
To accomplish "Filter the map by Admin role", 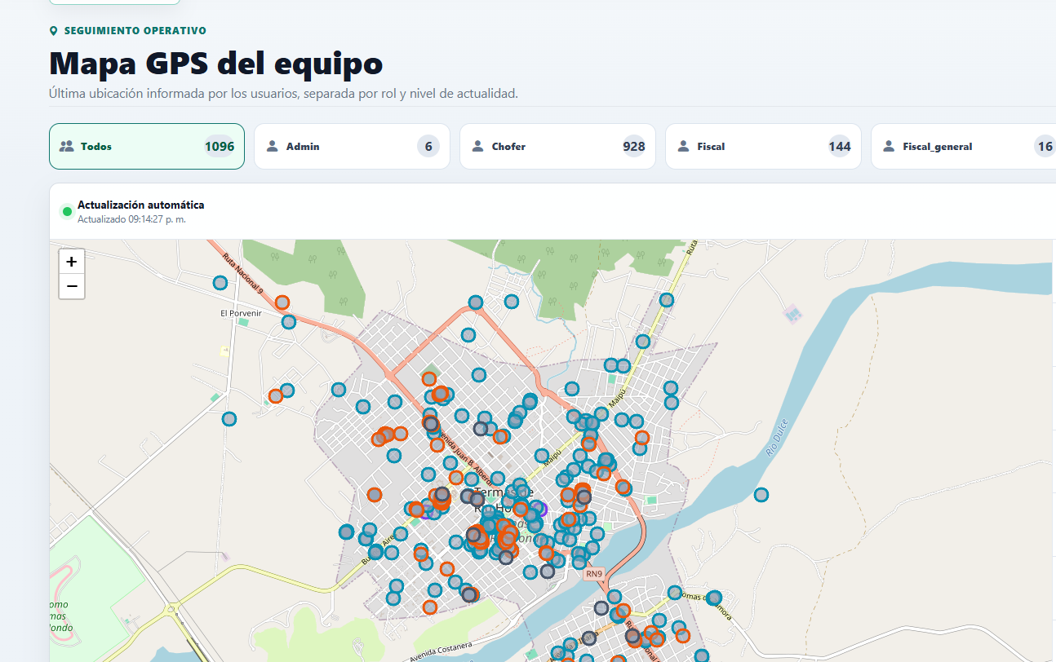I will (x=352, y=147).
